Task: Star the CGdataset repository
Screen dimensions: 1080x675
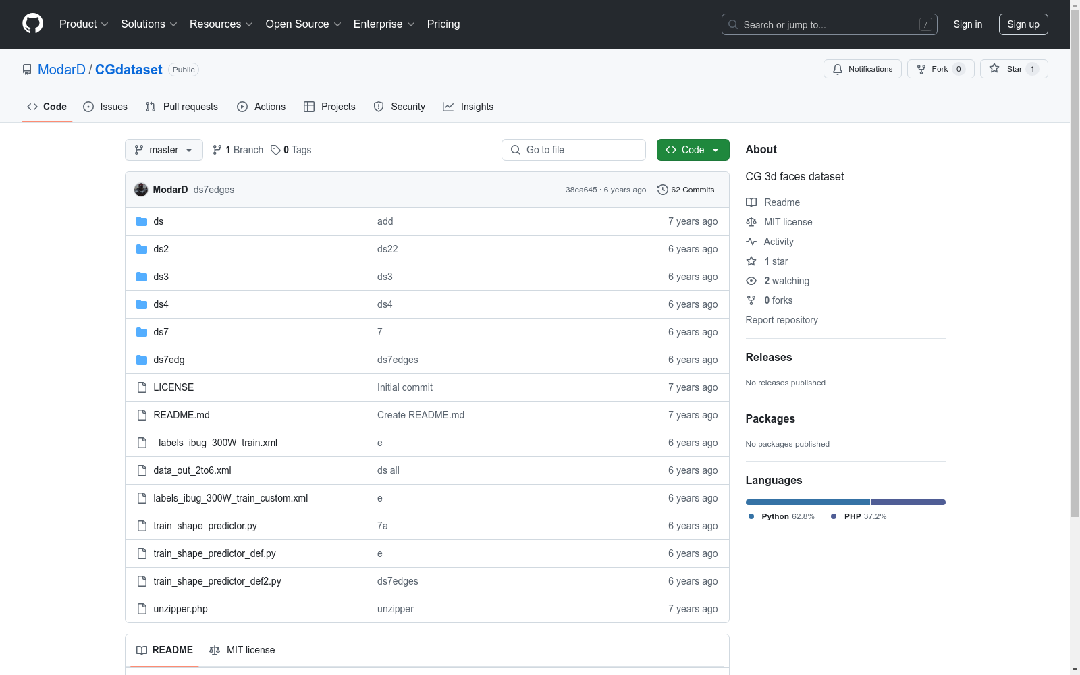Action: 1014,69
